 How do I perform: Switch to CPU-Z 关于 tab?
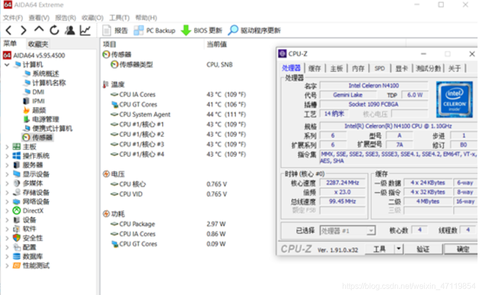point(454,68)
